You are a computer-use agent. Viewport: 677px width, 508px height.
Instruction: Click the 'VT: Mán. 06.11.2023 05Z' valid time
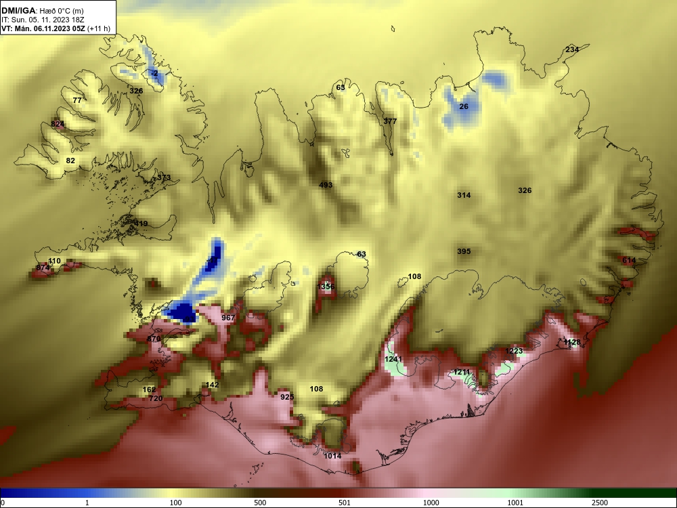point(43,28)
